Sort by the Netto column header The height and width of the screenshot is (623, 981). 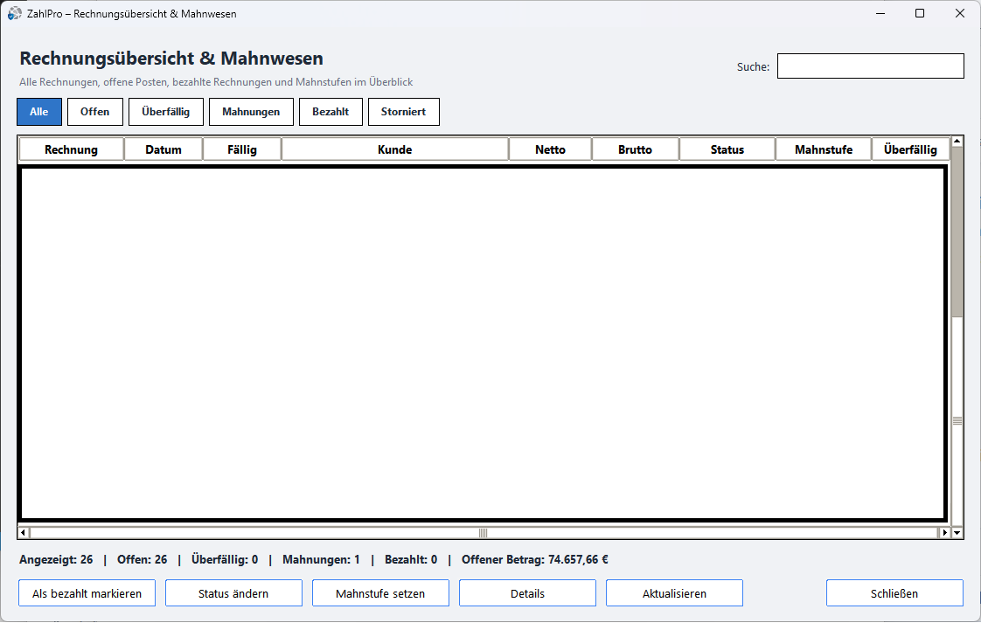pos(550,149)
